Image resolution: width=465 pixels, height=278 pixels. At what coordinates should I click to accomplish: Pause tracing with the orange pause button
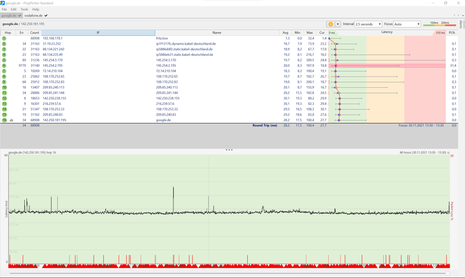pyautogui.click(x=330, y=24)
